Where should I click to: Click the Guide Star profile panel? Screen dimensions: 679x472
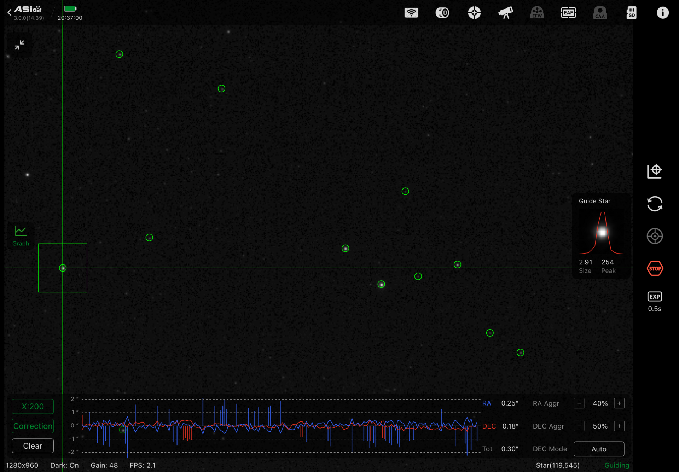tap(601, 236)
